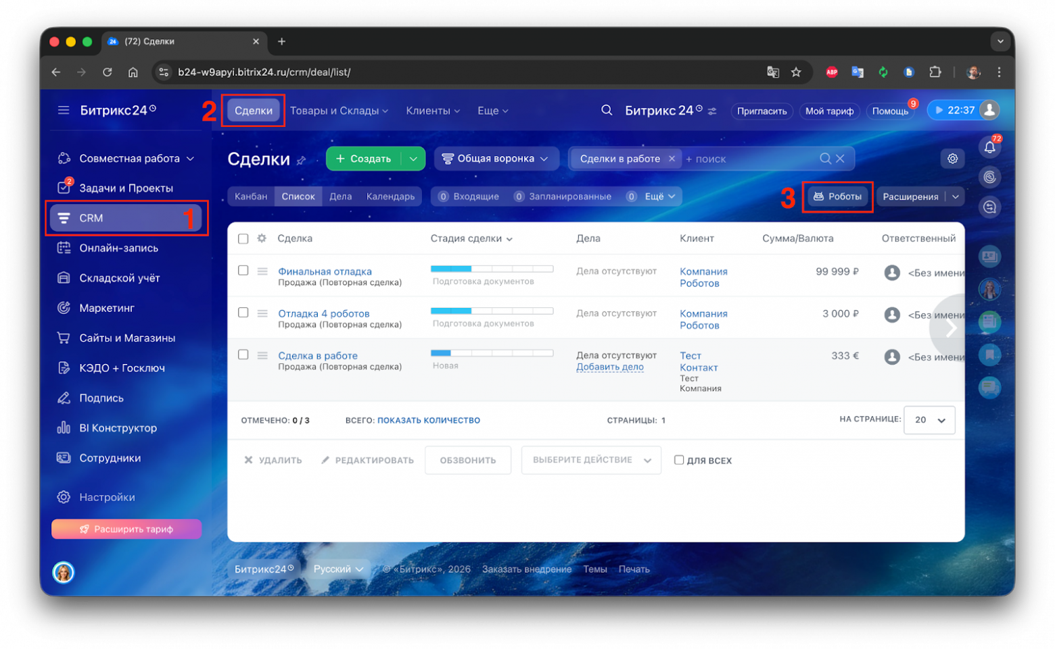The height and width of the screenshot is (649, 1055).
Task: Open the Финальная отладка deal link
Action: tap(325, 271)
